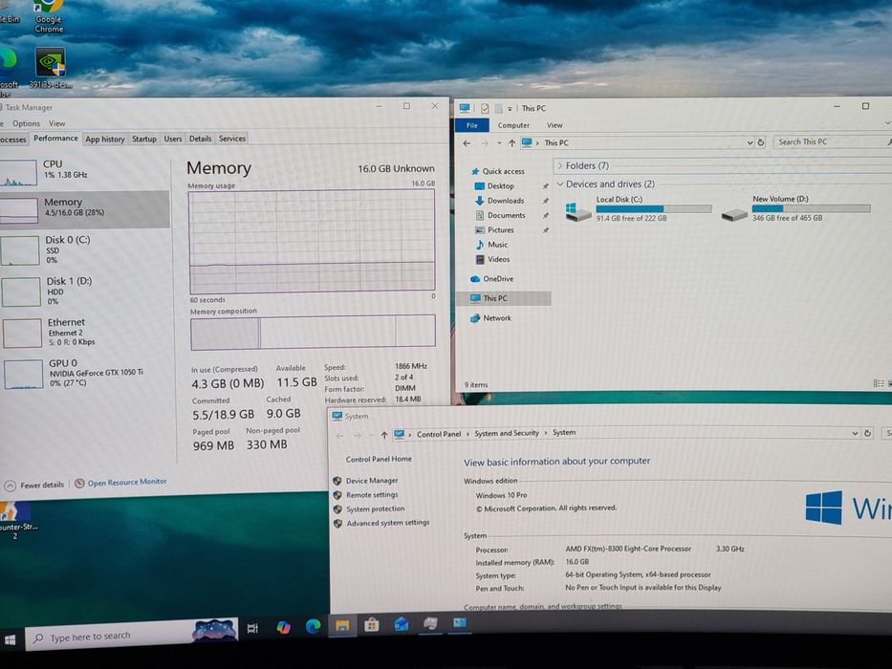
Task: Open Google Chrome desktop shortcut
Action: (x=49, y=16)
